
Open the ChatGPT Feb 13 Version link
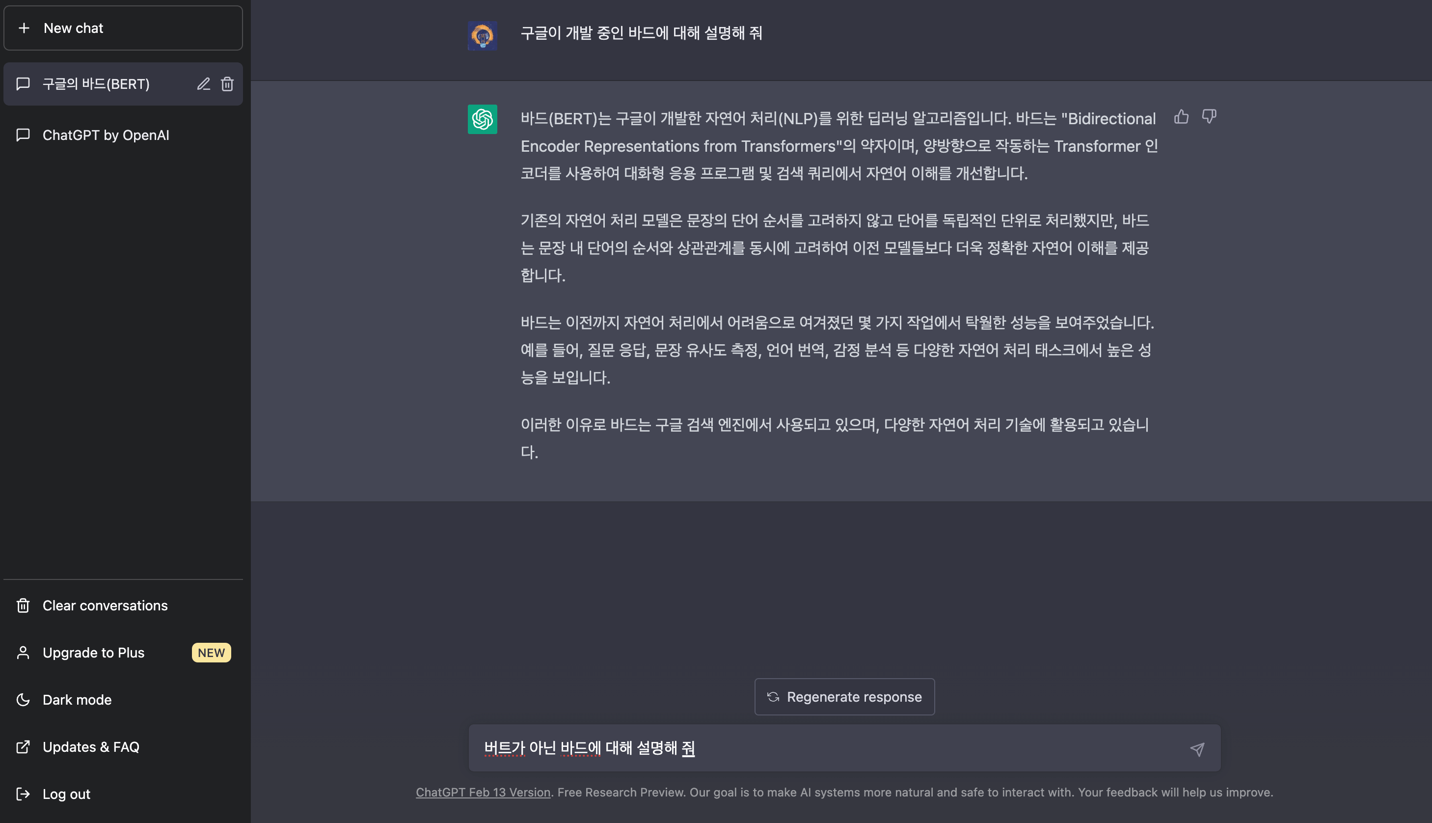(x=483, y=793)
